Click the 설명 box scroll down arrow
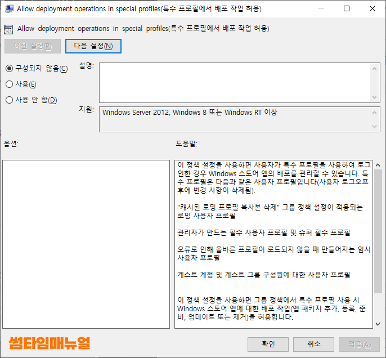Screen dimensions: 386x358 tap(374, 97)
